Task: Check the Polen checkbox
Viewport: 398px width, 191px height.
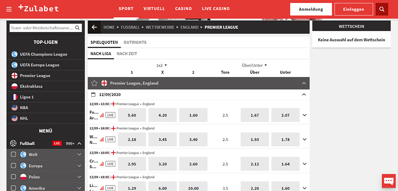Action: click(x=14, y=177)
